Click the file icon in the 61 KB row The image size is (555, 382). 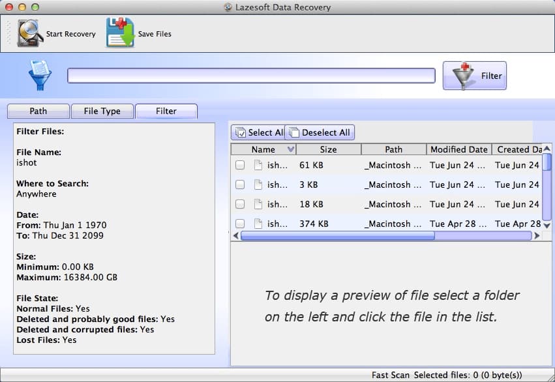coord(258,165)
